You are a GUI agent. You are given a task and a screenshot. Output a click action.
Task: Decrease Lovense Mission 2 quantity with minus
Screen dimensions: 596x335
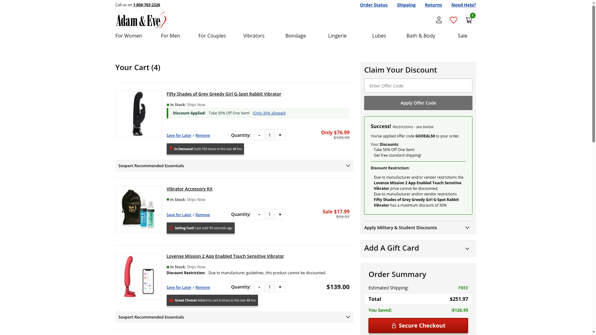[x=259, y=287]
